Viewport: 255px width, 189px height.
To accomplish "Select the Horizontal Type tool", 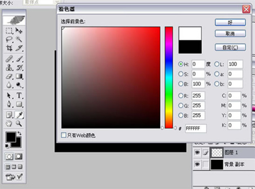I will point(19,95).
